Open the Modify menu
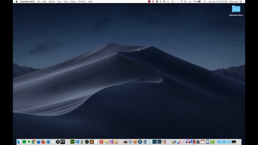258x145 pixels. click(52, 2)
